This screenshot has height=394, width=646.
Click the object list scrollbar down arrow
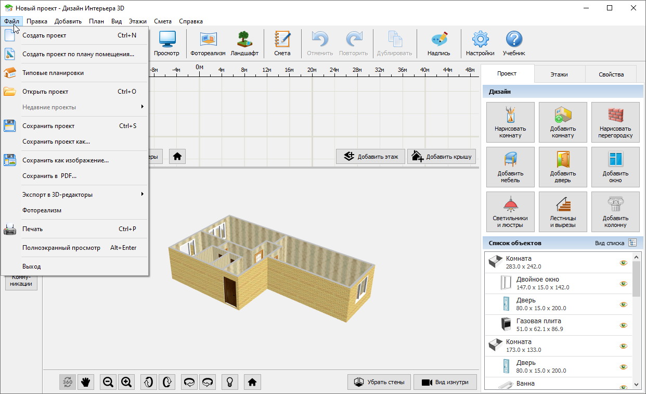637,384
